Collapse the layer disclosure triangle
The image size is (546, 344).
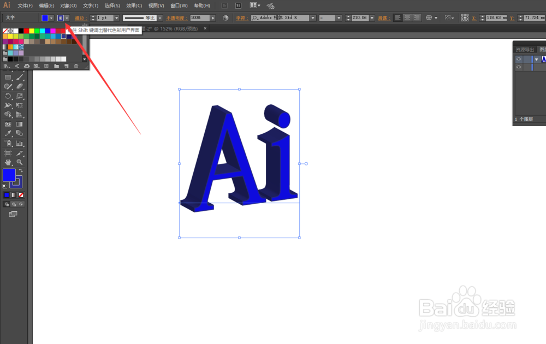click(537, 60)
